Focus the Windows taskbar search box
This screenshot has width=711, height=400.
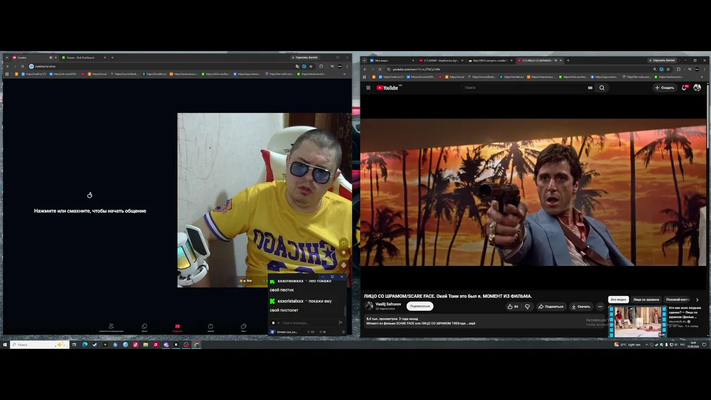[x=40, y=345]
